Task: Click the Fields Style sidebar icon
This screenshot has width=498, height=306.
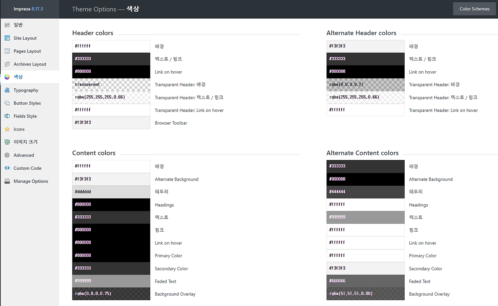Action: point(7,116)
